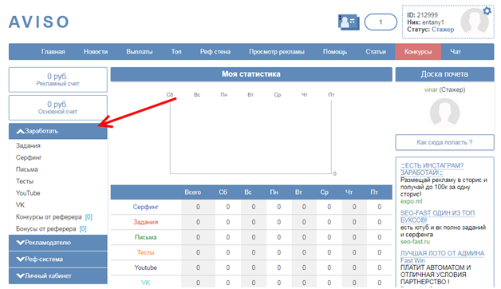Click the Моя статистика panel header
This screenshot has width=501, height=289.
(251, 74)
